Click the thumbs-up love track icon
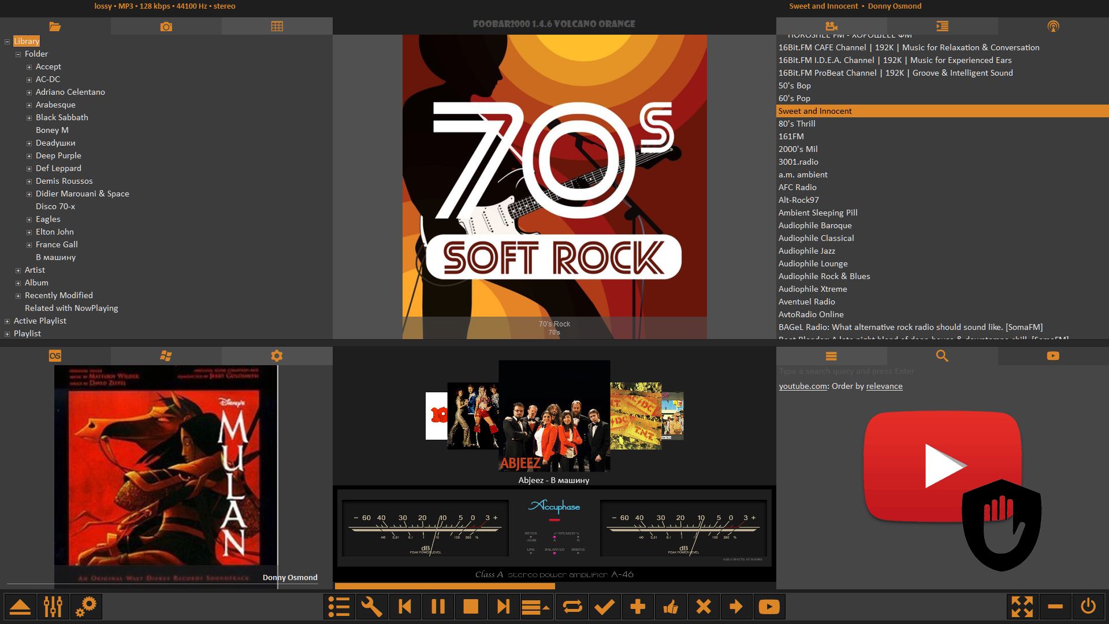 point(671,607)
